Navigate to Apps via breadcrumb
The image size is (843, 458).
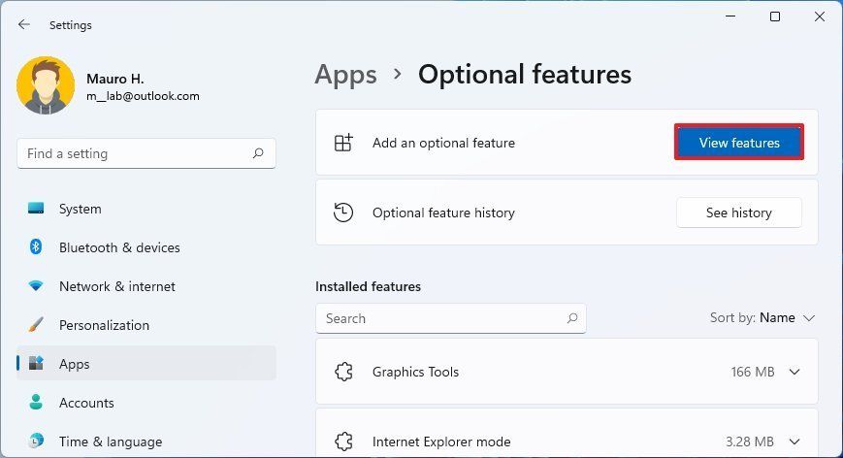coord(345,75)
